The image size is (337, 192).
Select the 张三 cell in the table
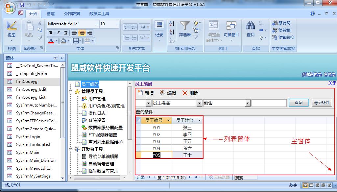tap(187, 128)
